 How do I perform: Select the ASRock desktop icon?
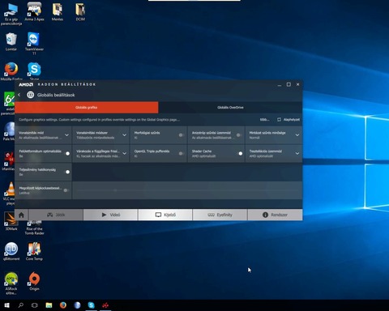click(x=11, y=283)
